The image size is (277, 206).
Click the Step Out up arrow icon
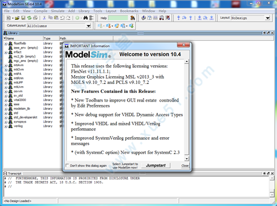pyautogui.click(x=191, y=18)
